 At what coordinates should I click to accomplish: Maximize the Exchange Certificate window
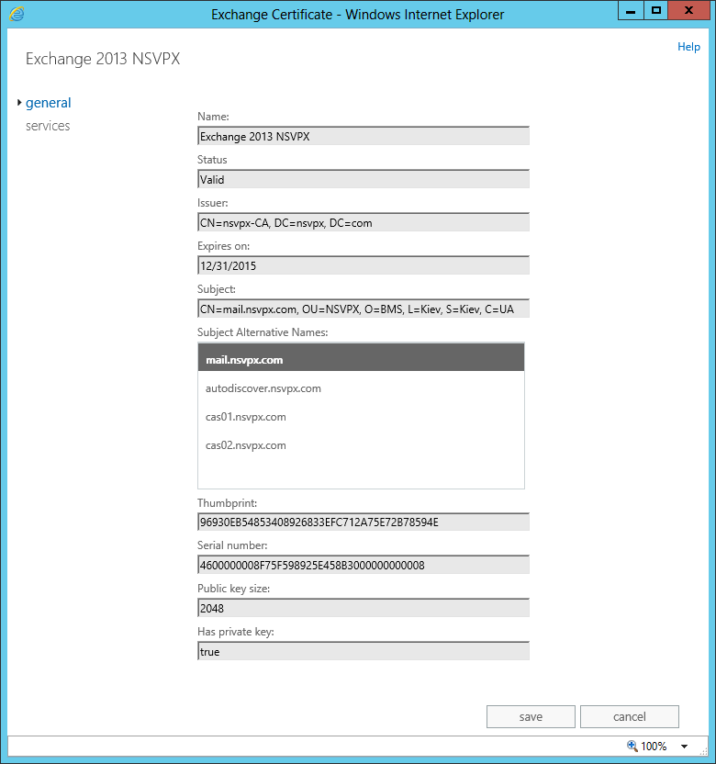click(x=655, y=10)
